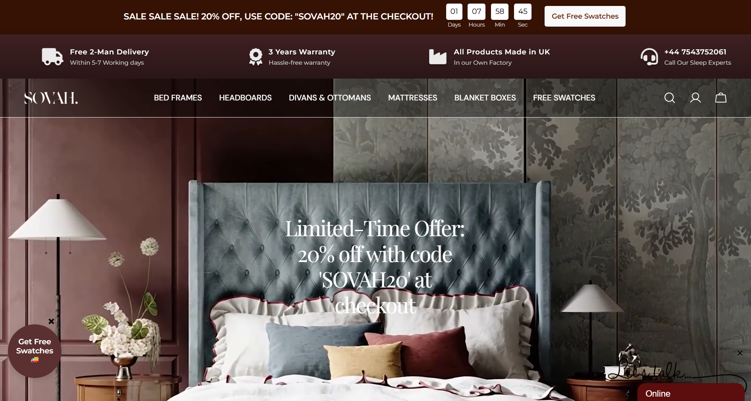
Task: Click the factory icon
Action: coord(438,57)
